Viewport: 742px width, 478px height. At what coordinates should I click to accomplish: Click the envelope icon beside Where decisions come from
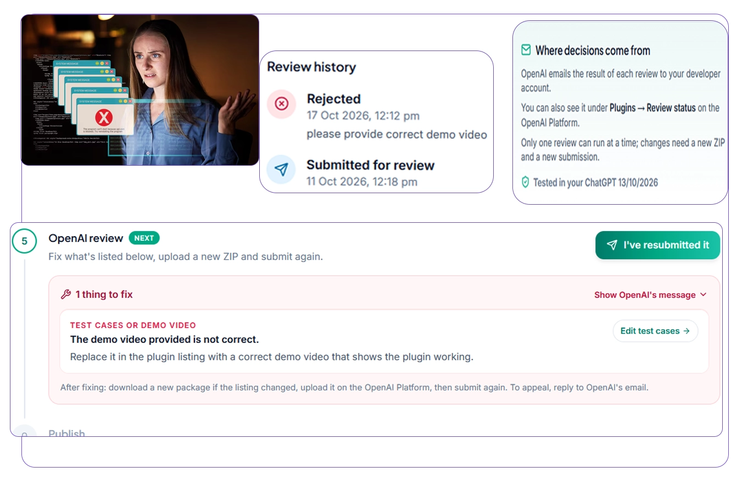(x=526, y=50)
